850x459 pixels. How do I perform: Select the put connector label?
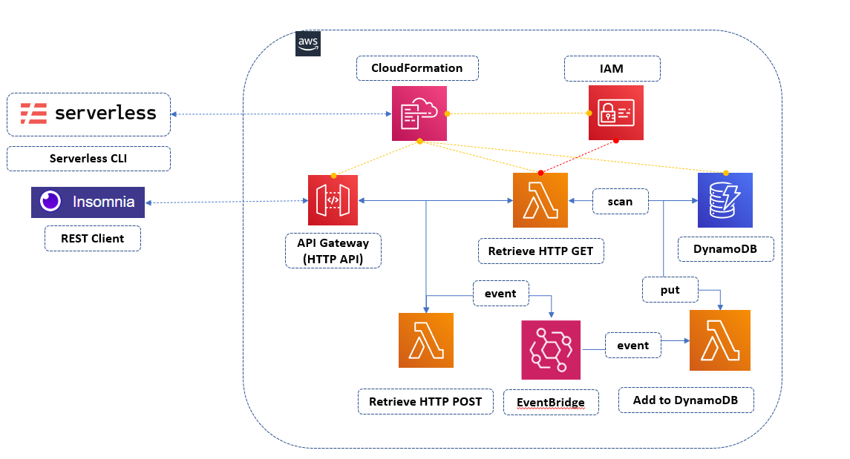pyautogui.click(x=670, y=290)
